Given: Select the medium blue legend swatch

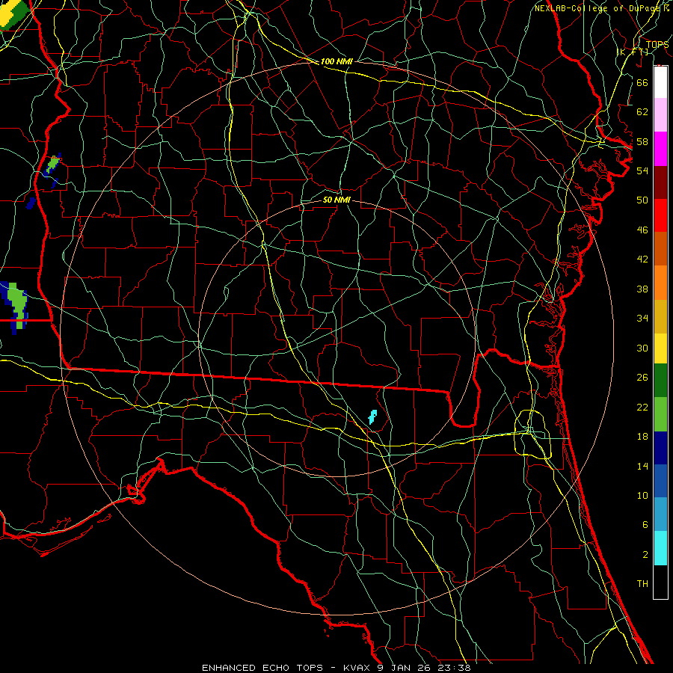Looking at the screenshot, I should click(x=660, y=481).
